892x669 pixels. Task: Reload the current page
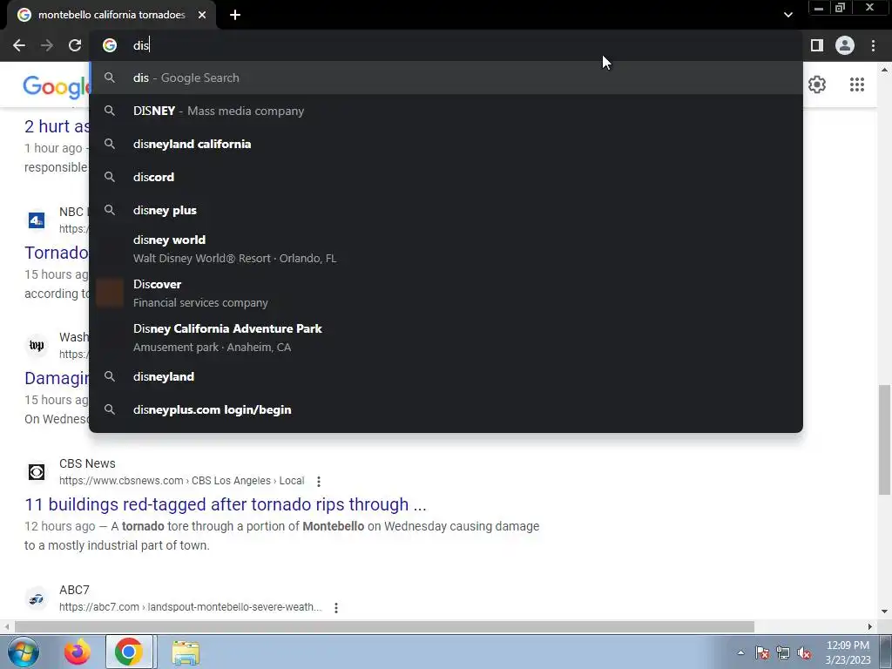[x=75, y=45]
